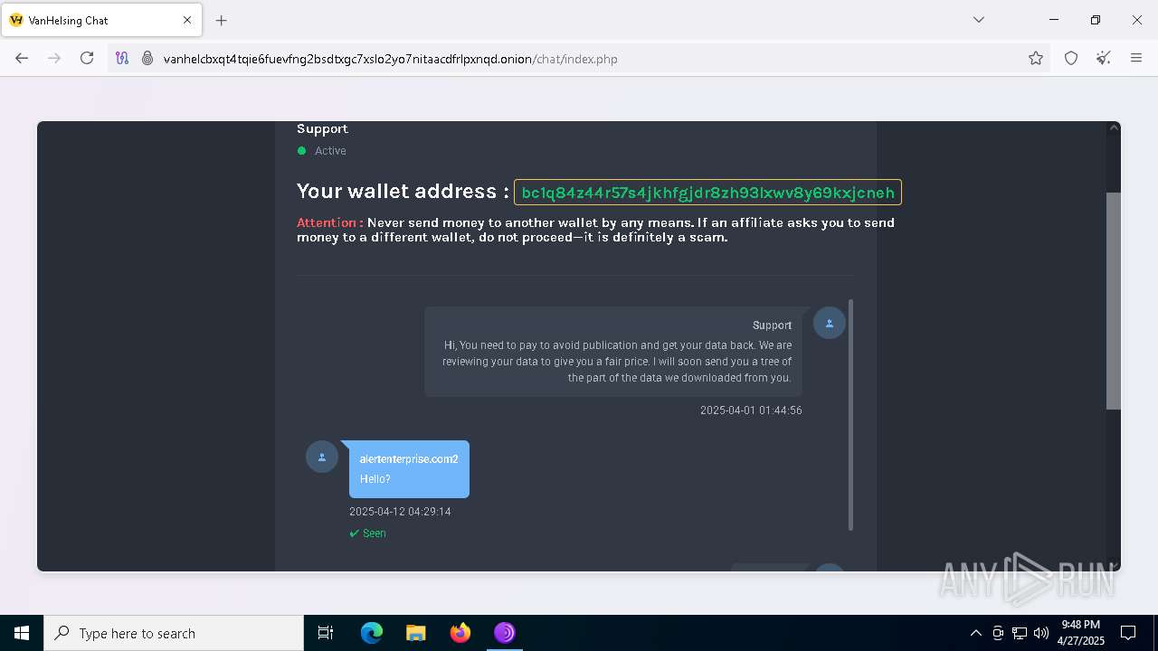This screenshot has height=651, width=1158.
Task: Switch to Tor Browser taskbar icon
Action: [504, 633]
